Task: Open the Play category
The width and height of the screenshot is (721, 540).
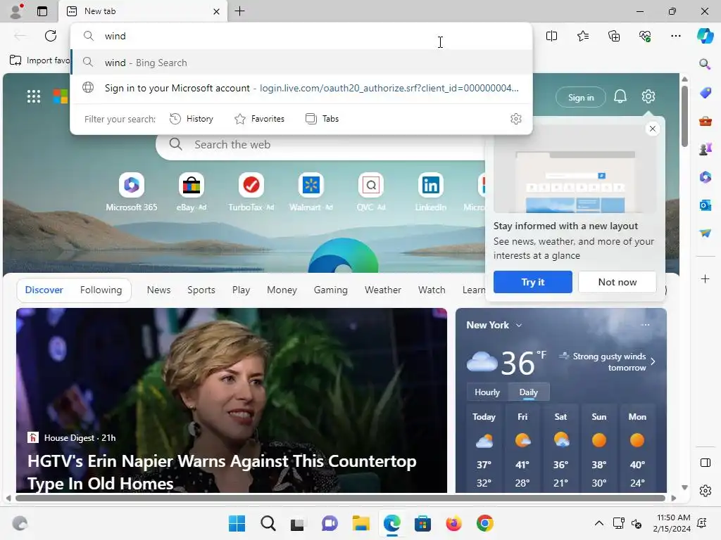Action: (x=241, y=290)
